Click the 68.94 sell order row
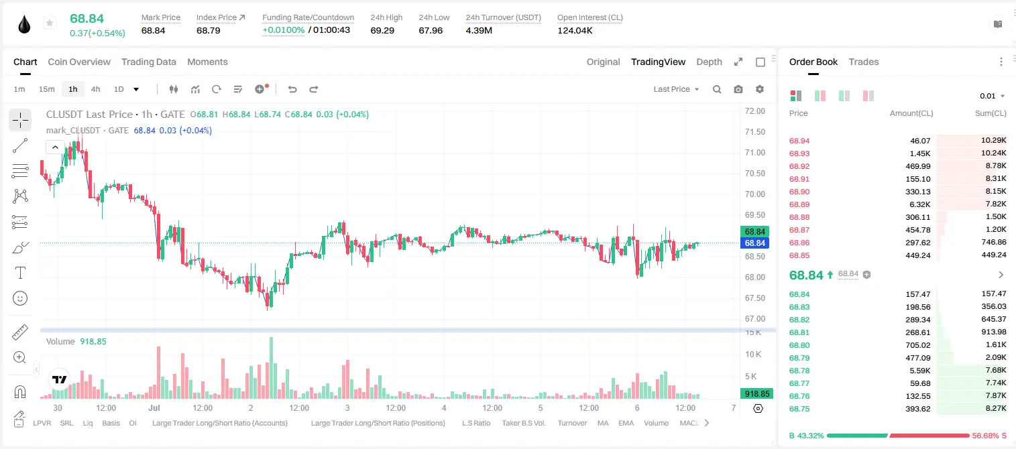Screen dimensions: 1016x449 pyautogui.click(x=897, y=141)
